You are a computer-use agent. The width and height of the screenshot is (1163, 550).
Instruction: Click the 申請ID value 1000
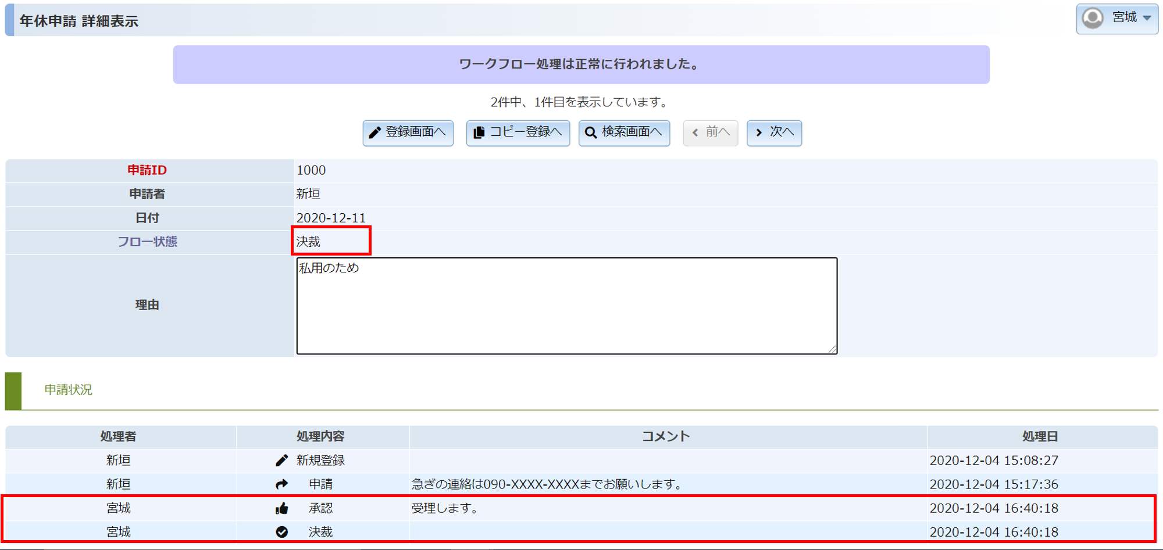(x=311, y=170)
